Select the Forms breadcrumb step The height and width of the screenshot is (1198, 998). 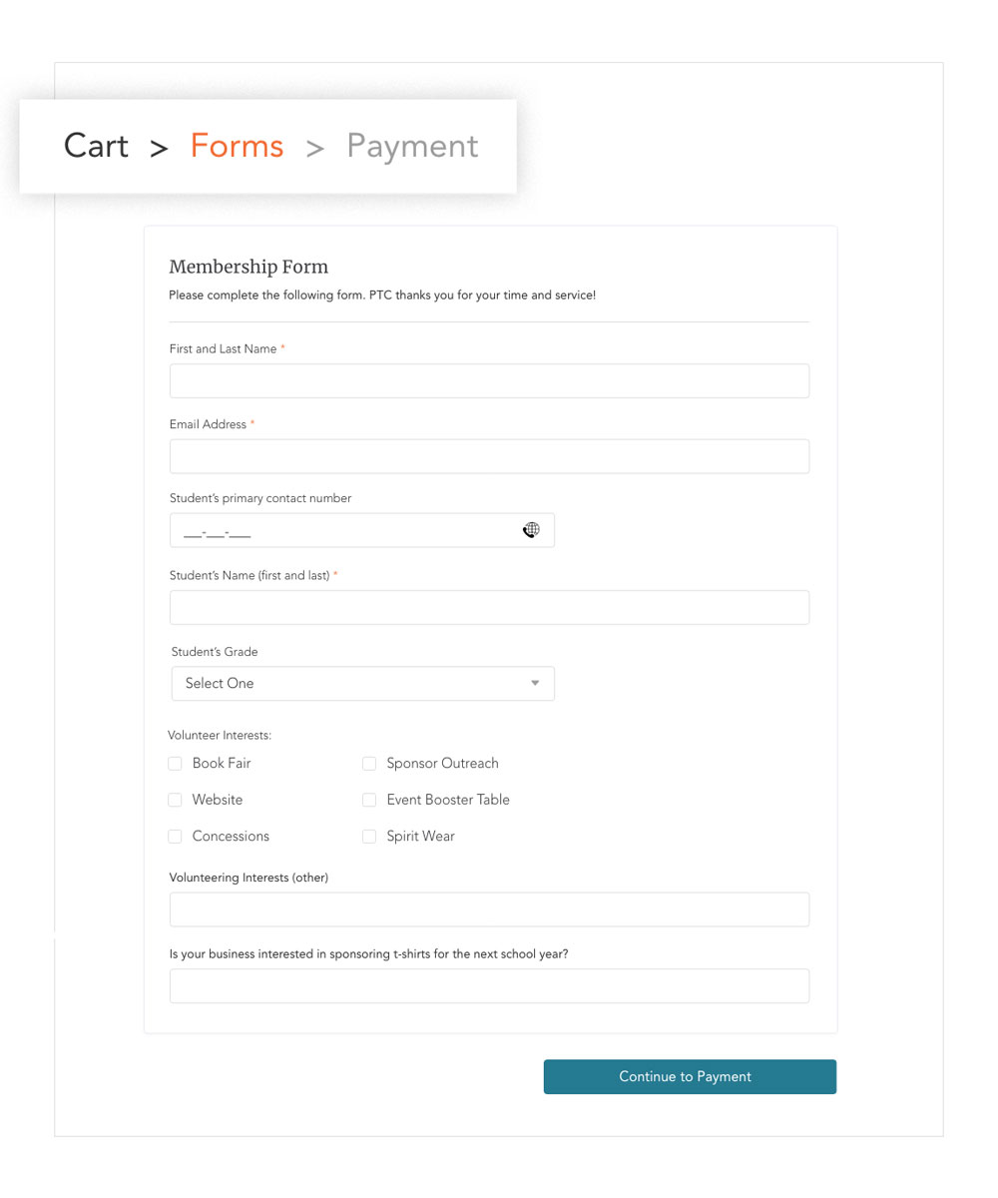coord(237,146)
